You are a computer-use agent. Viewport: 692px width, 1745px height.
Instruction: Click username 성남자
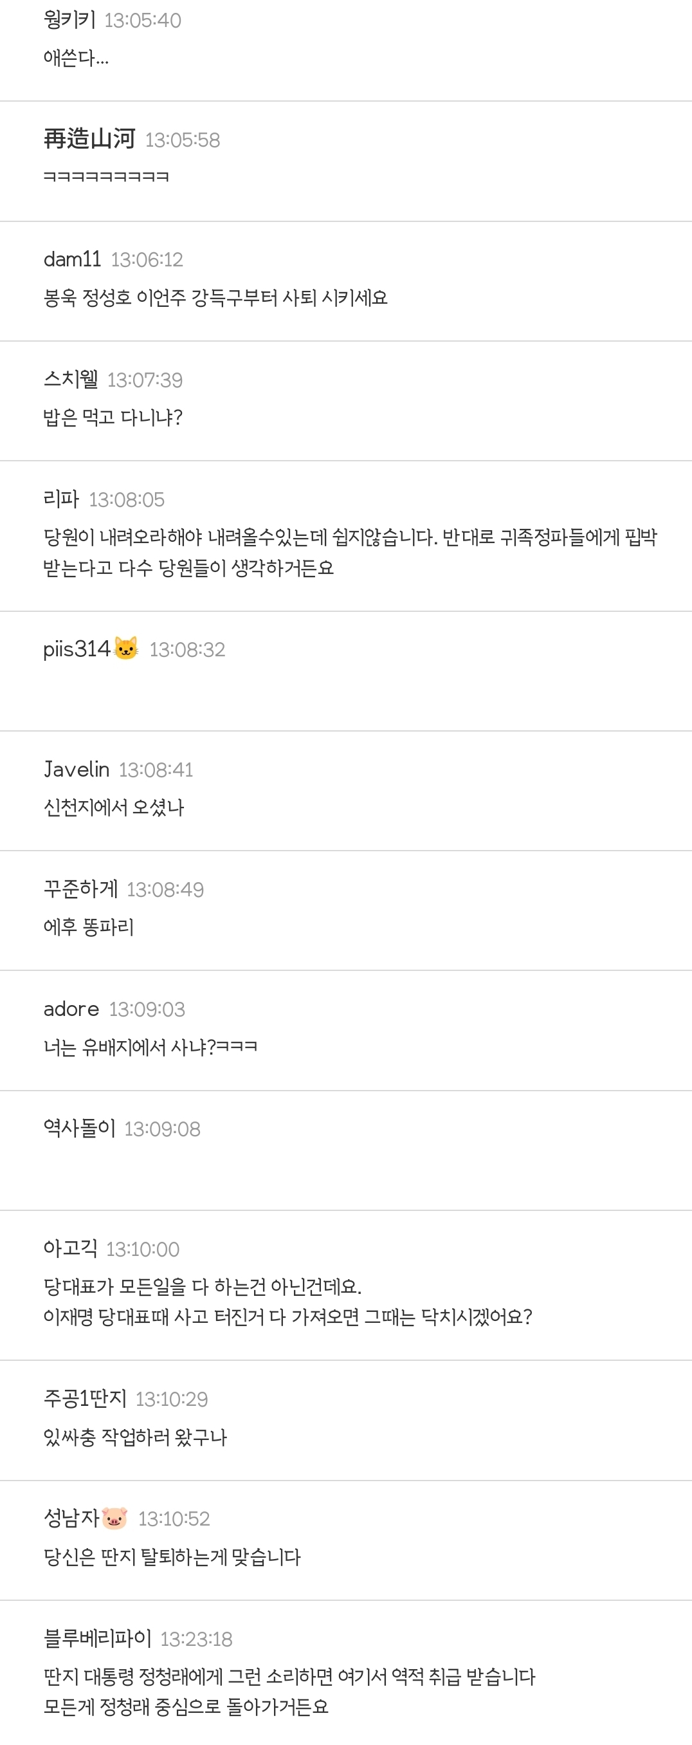point(72,1518)
